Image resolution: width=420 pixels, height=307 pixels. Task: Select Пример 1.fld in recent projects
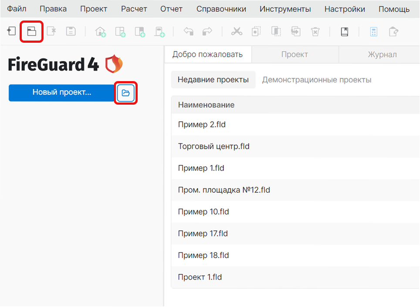pos(295,168)
